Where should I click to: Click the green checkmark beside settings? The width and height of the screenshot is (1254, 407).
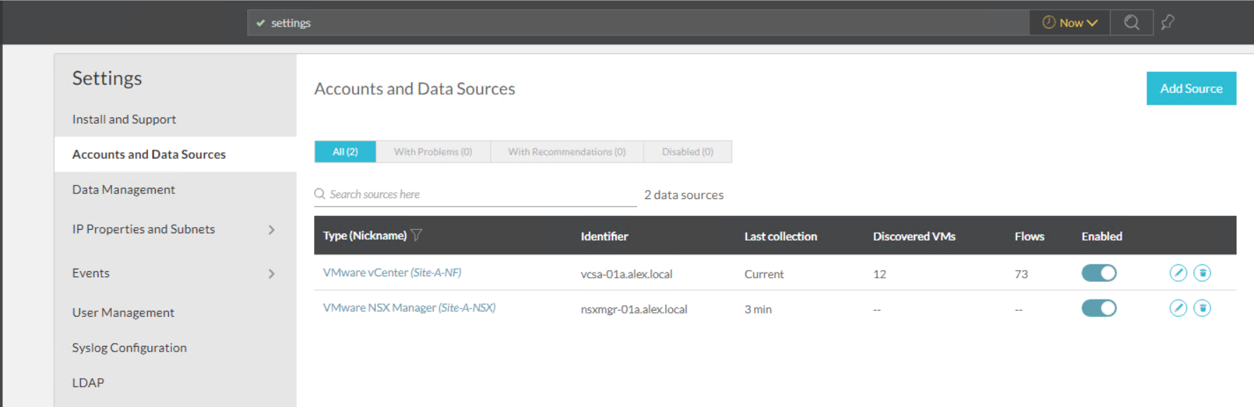pyautogui.click(x=261, y=23)
